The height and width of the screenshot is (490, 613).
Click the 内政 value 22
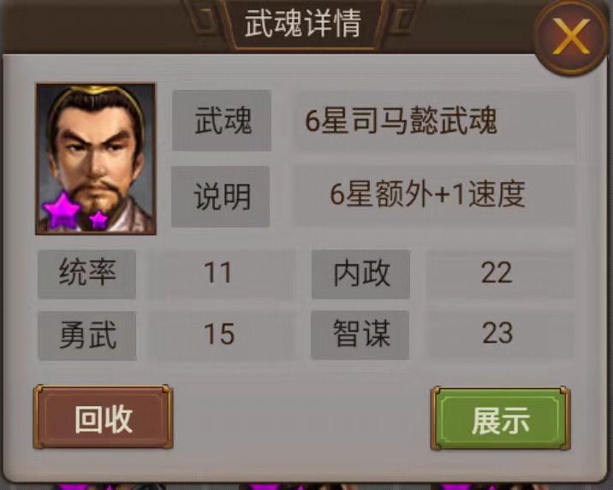(497, 273)
